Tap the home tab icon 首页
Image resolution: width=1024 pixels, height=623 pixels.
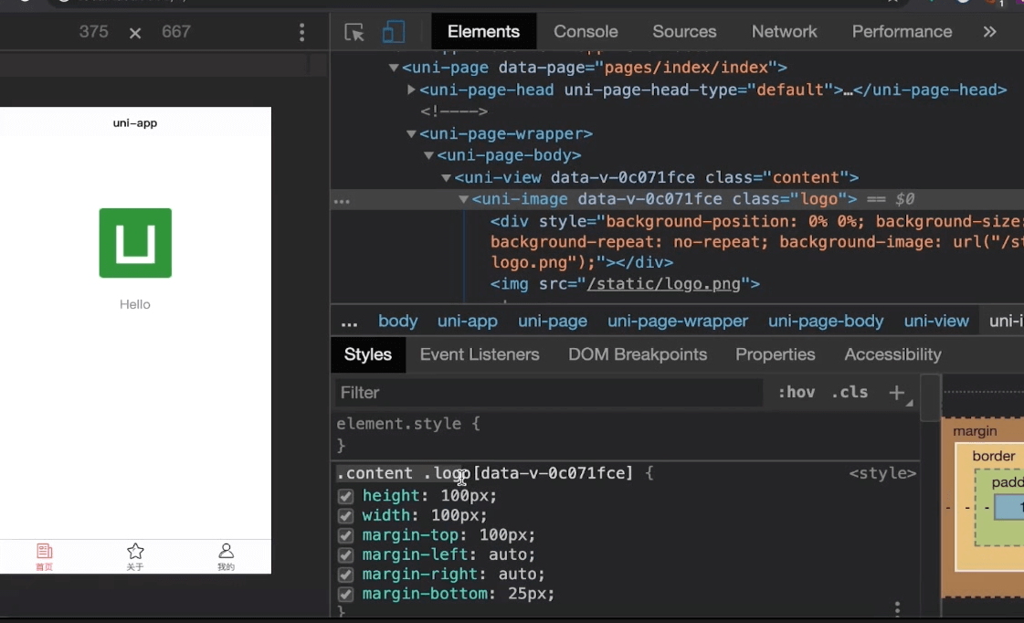(45, 556)
